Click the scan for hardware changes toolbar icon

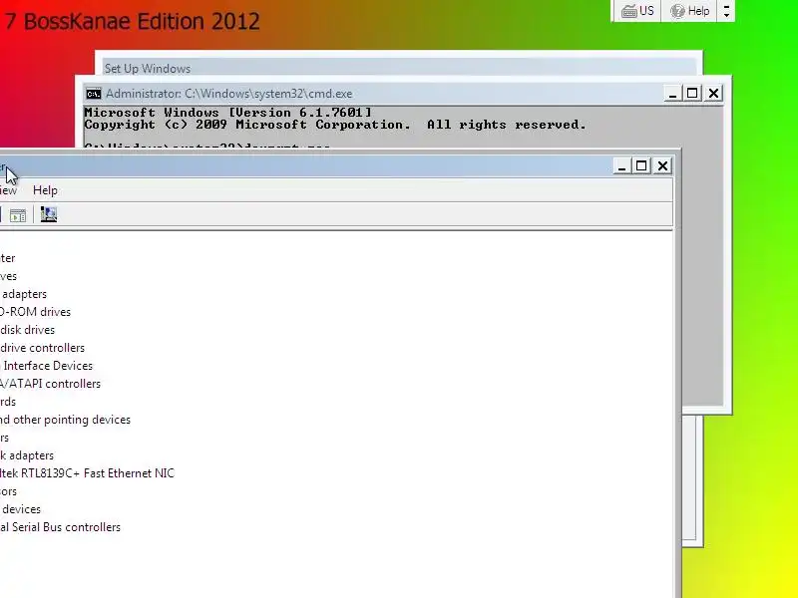coord(49,214)
